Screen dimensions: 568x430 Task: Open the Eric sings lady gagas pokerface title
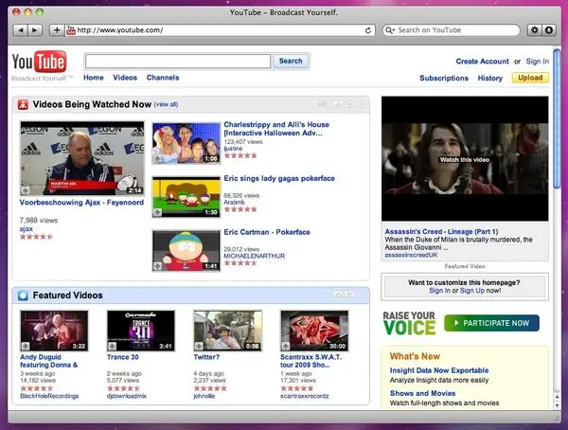pyautogui.click(x=279, y=178)
